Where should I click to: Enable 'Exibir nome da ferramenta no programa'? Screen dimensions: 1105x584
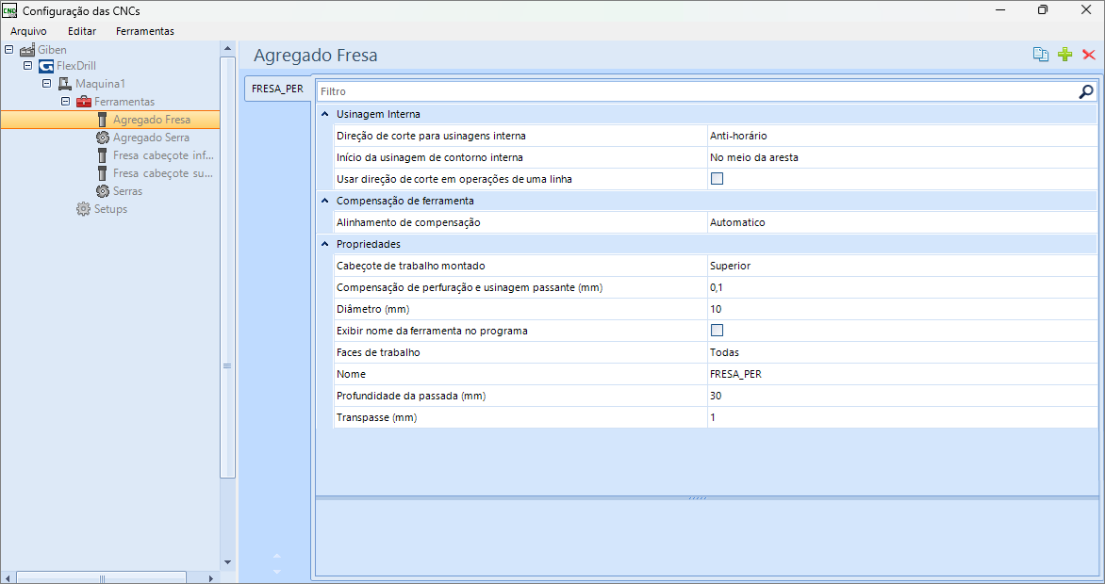(x=717, y=331)
